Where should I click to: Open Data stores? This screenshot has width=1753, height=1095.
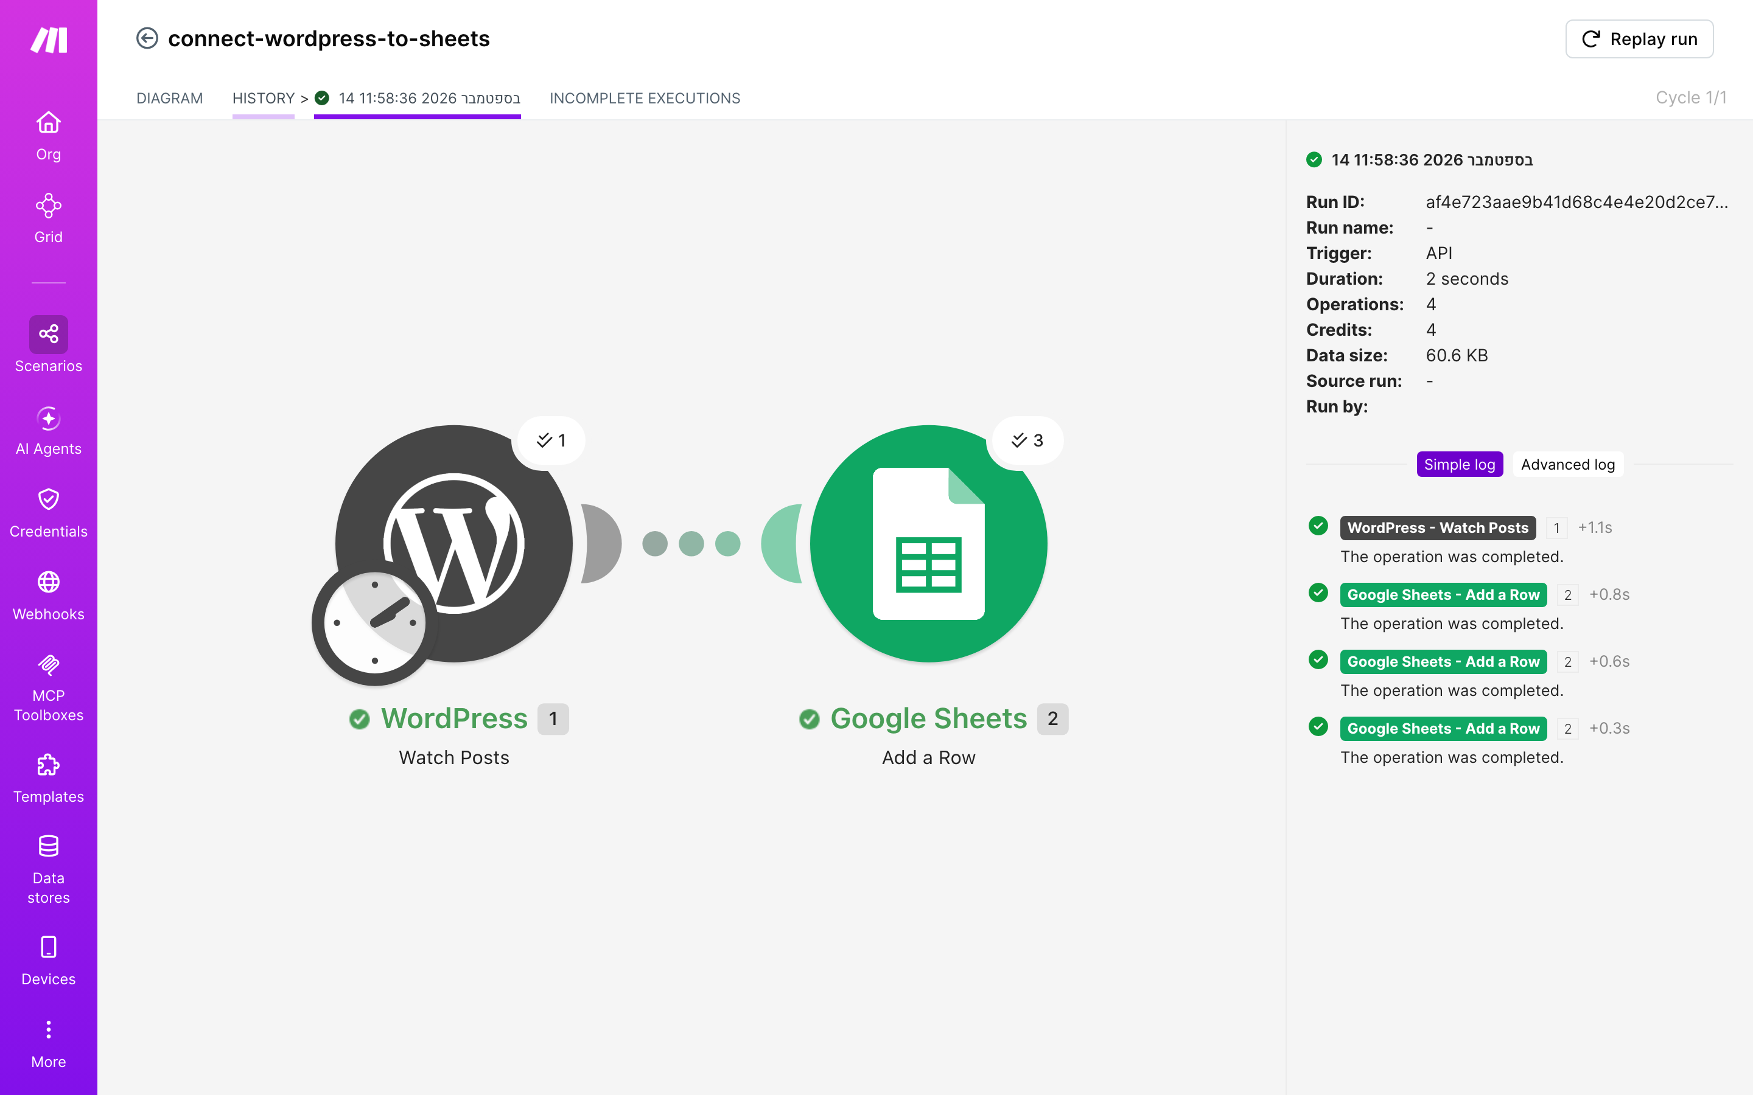point(49,870)
